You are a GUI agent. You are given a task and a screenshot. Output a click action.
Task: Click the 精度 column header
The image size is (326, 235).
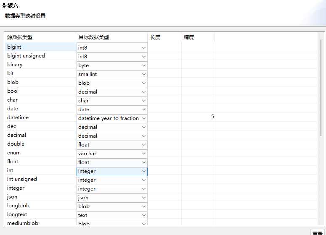(198, 37)
